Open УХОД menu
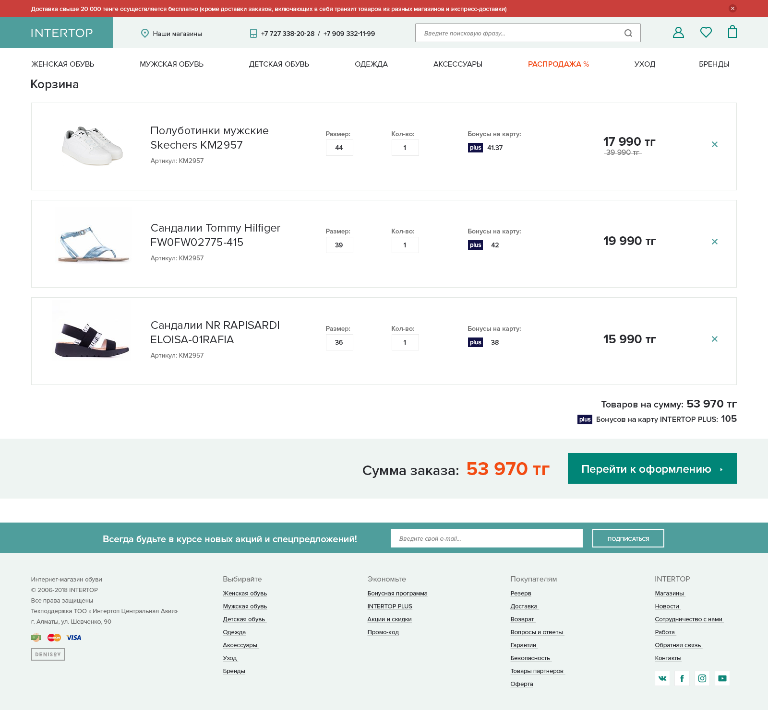 point(645,64)
